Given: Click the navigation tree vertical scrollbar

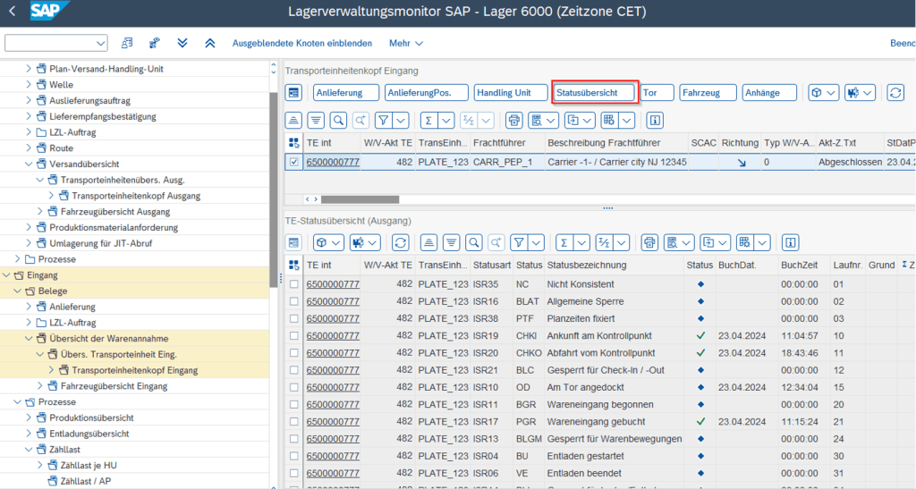Looking at the screenshot, I should pos(274,190).
